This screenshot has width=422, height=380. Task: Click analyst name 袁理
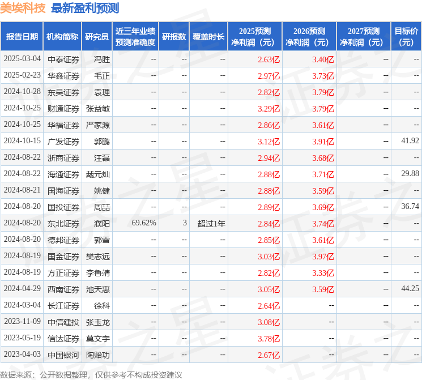102,92
